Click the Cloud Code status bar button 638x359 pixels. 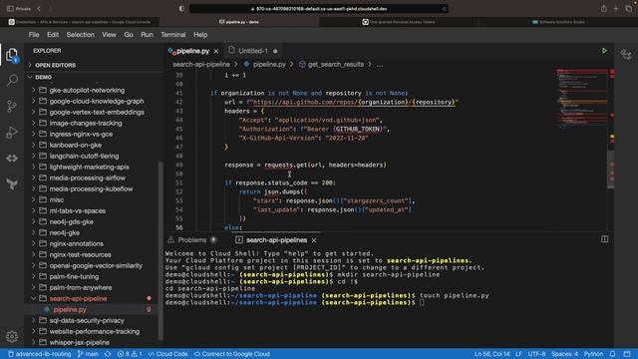pos(167,354)
